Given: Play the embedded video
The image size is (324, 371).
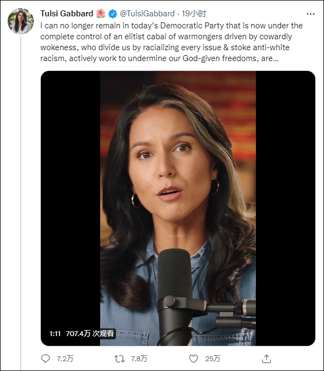Looking at the screenshot, I should (178, 208).
